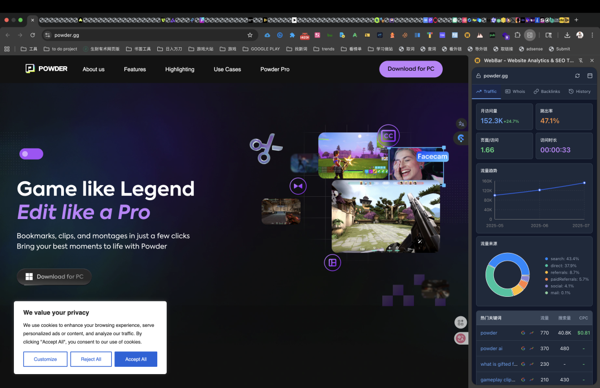Image resolution: width=600 pixels, height=388 pixels.
Task: Click the red floating translation icon
Action: pyautogui.click(x=461, y=338)
